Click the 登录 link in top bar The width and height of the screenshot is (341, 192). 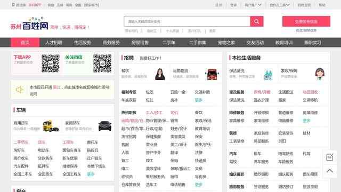pyautogui.click(x=233, y=5)
